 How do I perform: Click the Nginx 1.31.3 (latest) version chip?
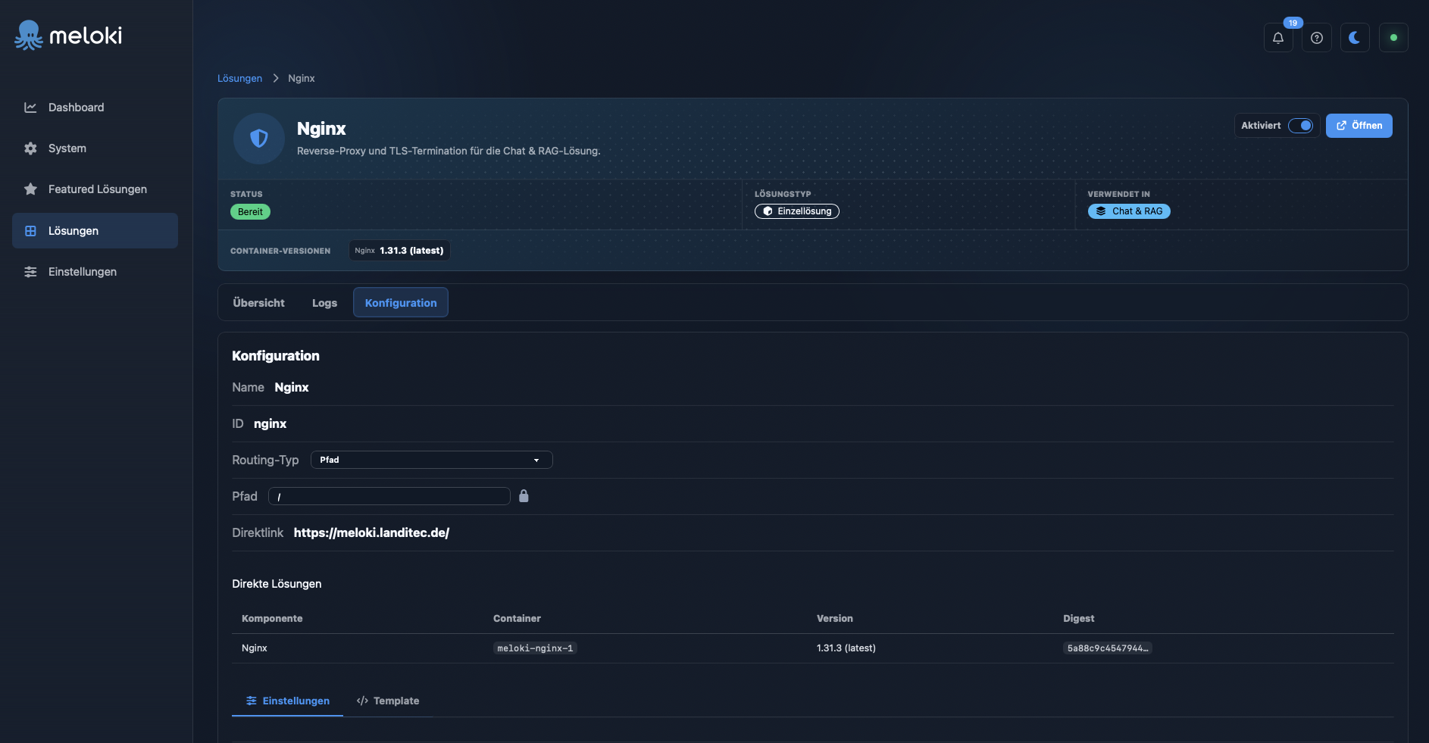click(x=399, y=251)
